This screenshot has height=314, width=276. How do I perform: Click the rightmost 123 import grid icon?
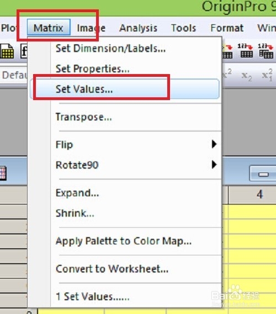266,51
